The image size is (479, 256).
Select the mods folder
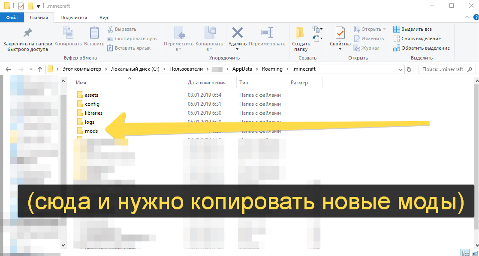91,131
